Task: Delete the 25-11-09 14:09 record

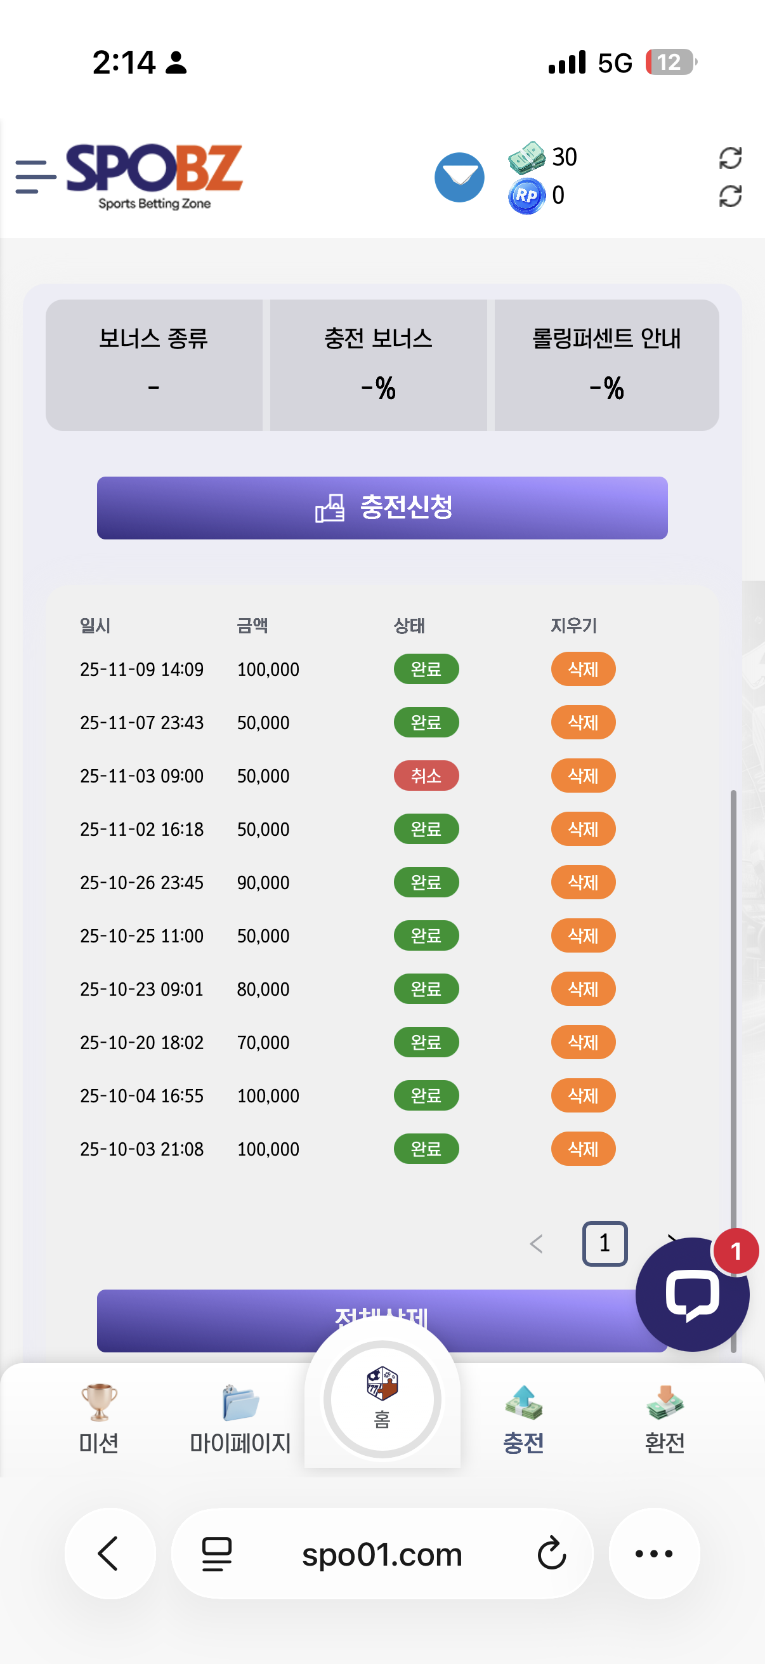Action: (x=582, y=669)
